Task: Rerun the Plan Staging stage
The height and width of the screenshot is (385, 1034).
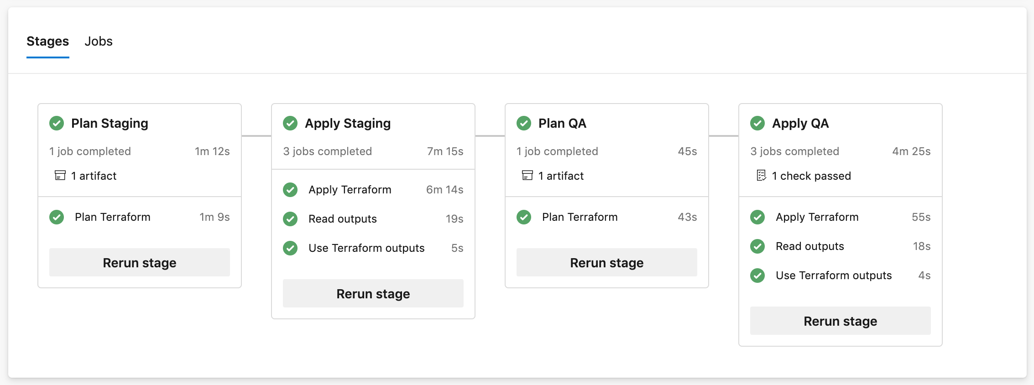Action: 140,262
